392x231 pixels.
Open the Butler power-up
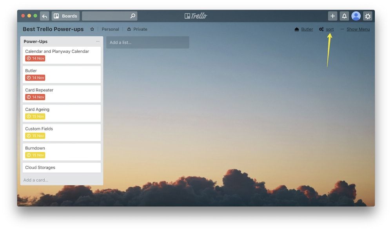point(307,29)
